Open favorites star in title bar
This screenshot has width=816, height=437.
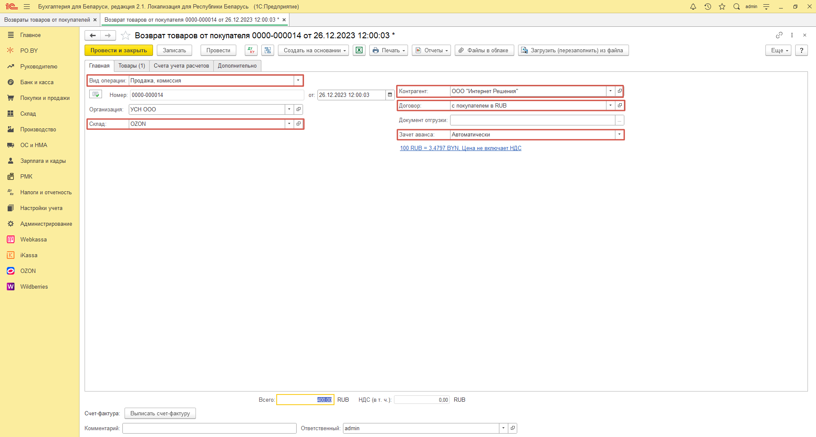tap(722, 6)
